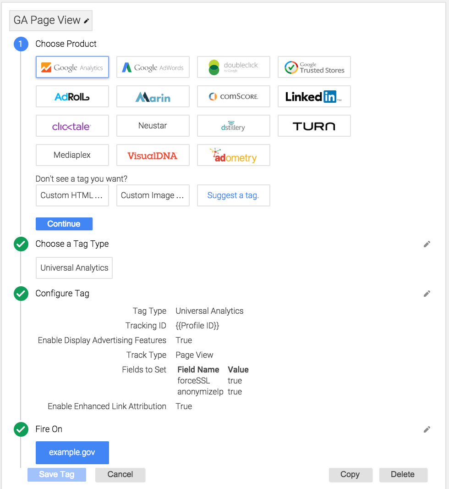Select the Google AdWords product tile
Screen dimensions: 449x489
click(x=153, y=67)
